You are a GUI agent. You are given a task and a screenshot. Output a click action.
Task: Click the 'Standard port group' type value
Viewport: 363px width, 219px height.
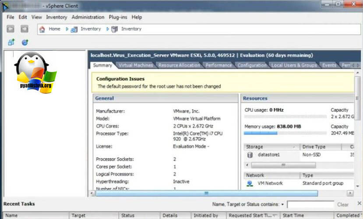[x=323, y=184]
